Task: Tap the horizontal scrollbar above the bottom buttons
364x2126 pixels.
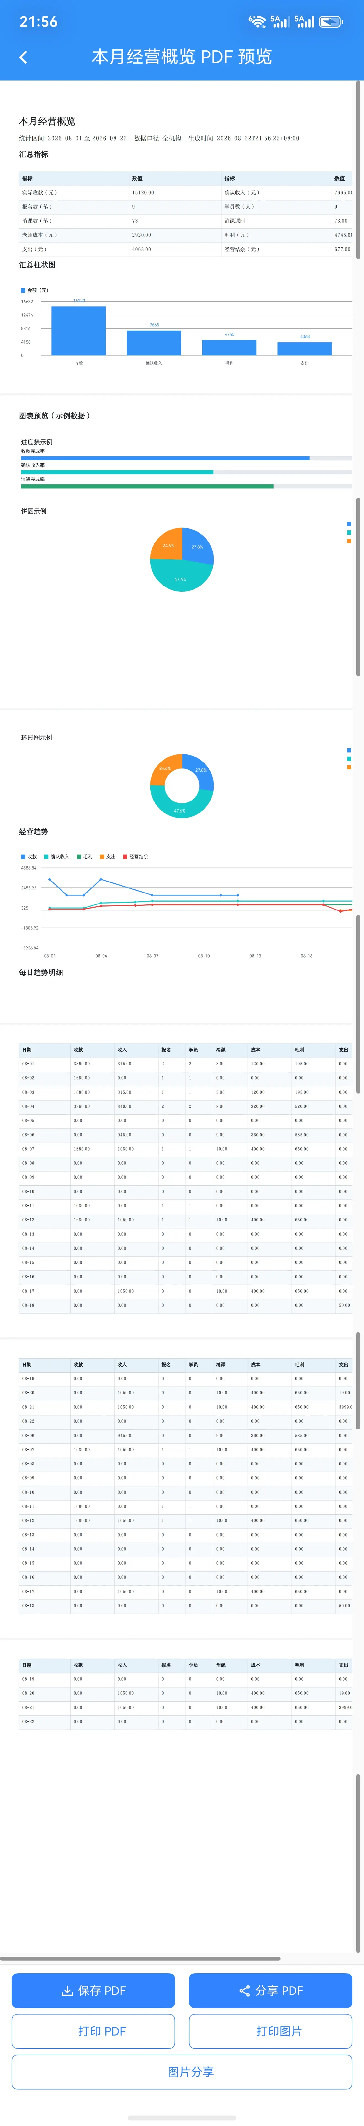Action: coord(140,1958)
